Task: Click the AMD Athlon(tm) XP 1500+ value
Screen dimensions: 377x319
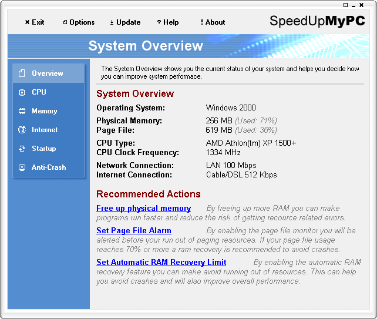Action: pos(251,143)
